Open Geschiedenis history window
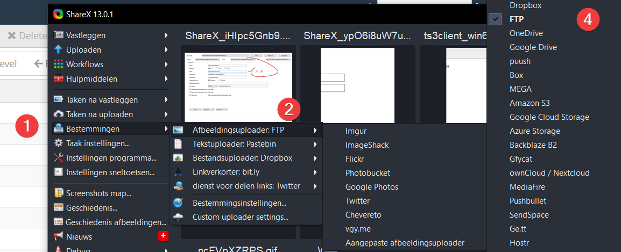This screenshot has width=621, height=252. pyautogui.click(x=91, y=208)
